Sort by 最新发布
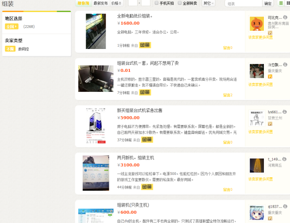290x223 pixels. click(x=101, y=3)
